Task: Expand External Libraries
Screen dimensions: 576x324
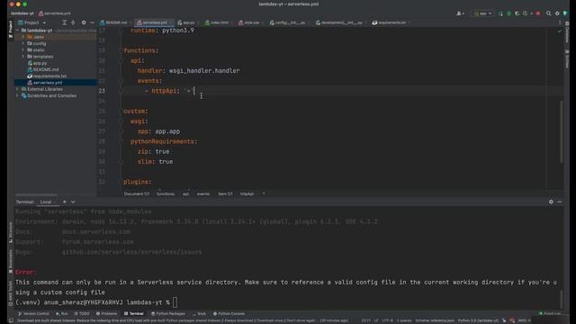Action: click(17, 89)
